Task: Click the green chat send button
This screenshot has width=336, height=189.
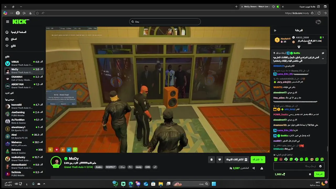Action: pyautogui.click(x=319, y=174)
